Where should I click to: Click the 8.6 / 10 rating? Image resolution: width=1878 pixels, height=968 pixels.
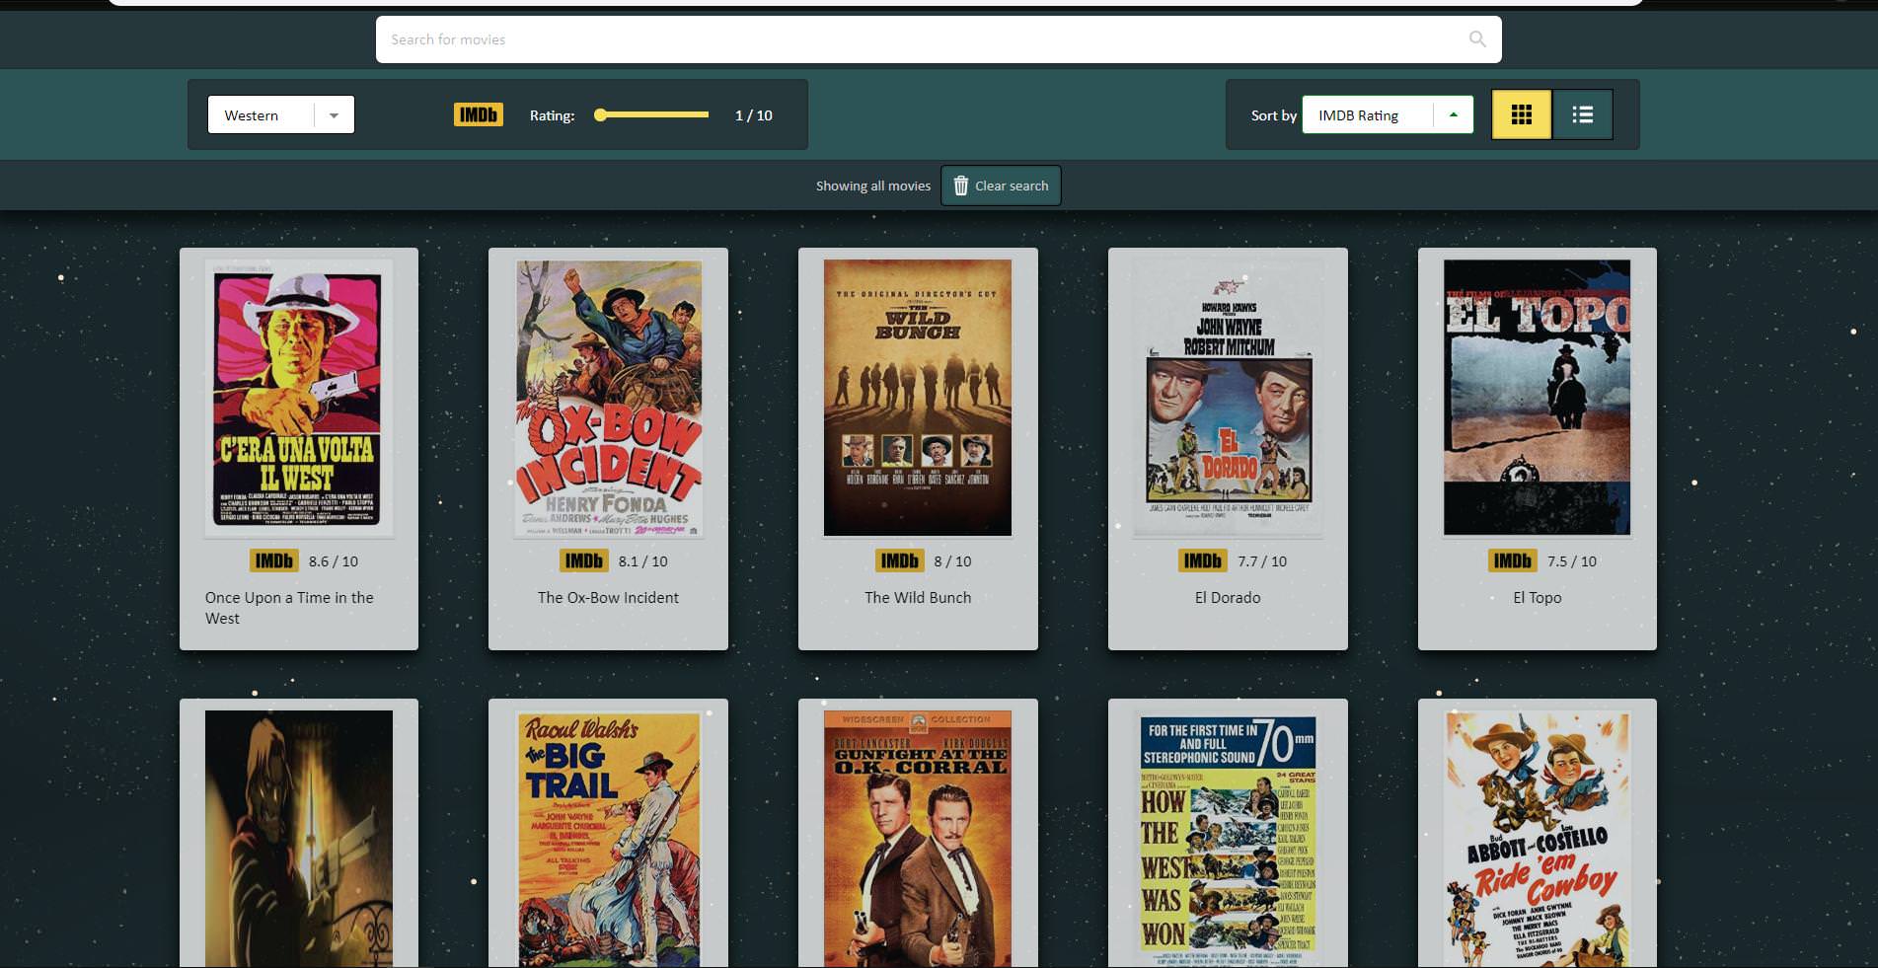point(334,561)
